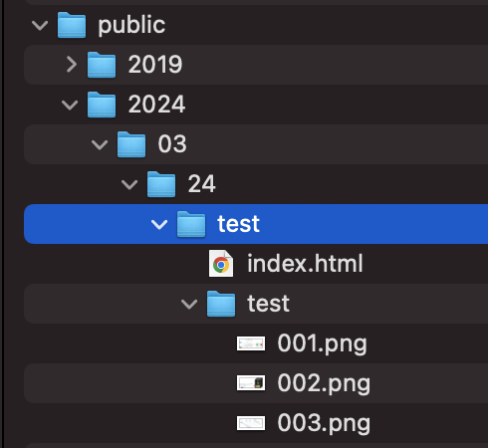Click the 2019 folder icon
This screenshot has width=488, height=448.
102,65
